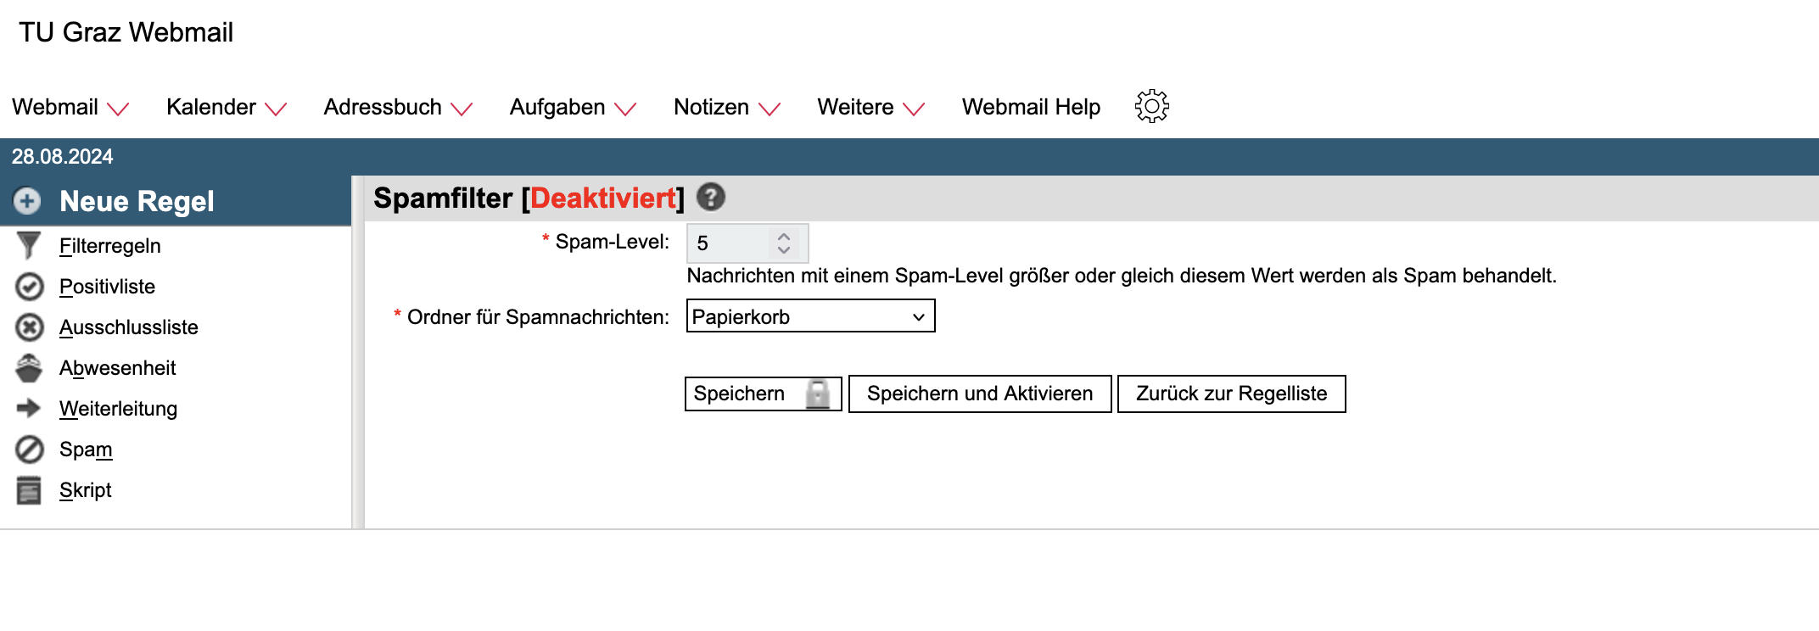
Task: Decrease the Spam-Level value with down arrow
Action: point(784,250)
